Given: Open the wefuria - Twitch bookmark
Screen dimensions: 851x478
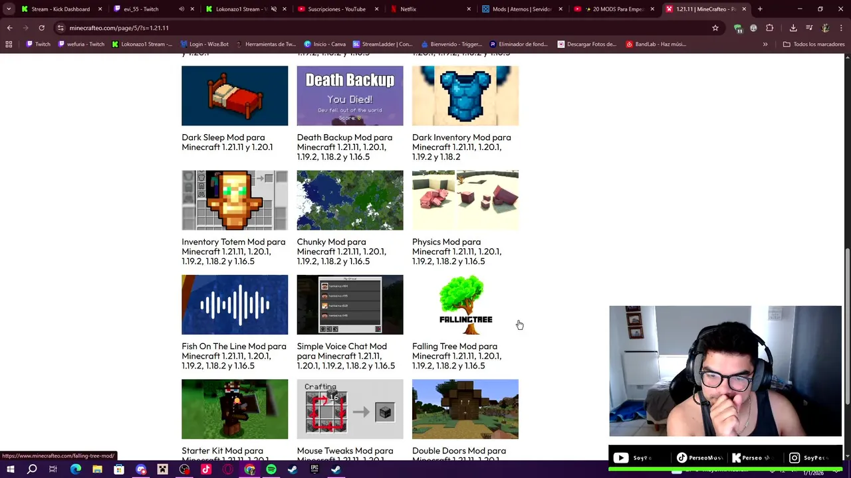Looking at the screenshot, I should tap(81, 44).
